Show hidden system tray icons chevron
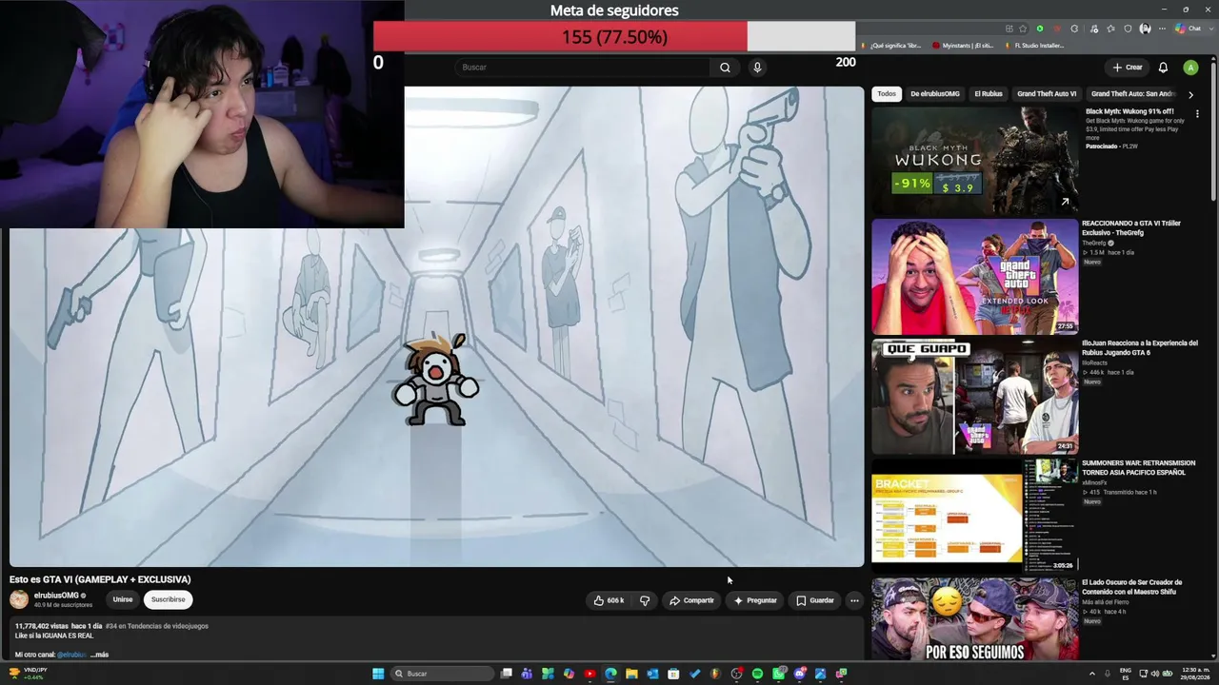The width and height of the screenshot is (1219, 685). [1091, 674]
